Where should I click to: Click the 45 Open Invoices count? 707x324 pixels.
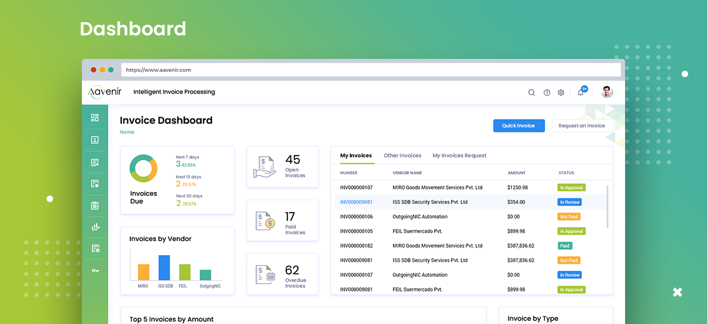(x=293, y=160)
